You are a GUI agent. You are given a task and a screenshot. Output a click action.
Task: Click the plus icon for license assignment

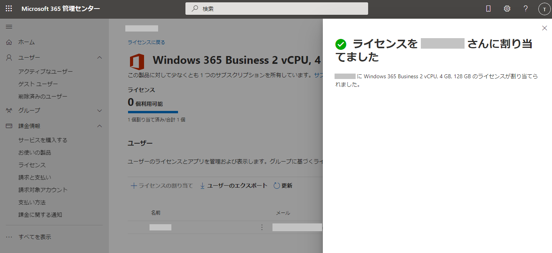[134, 186]
